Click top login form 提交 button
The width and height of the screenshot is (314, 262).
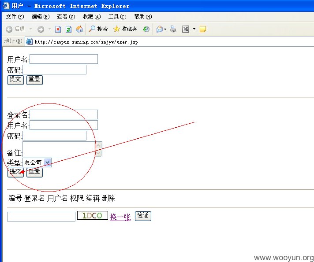click(x=15, y=80)
